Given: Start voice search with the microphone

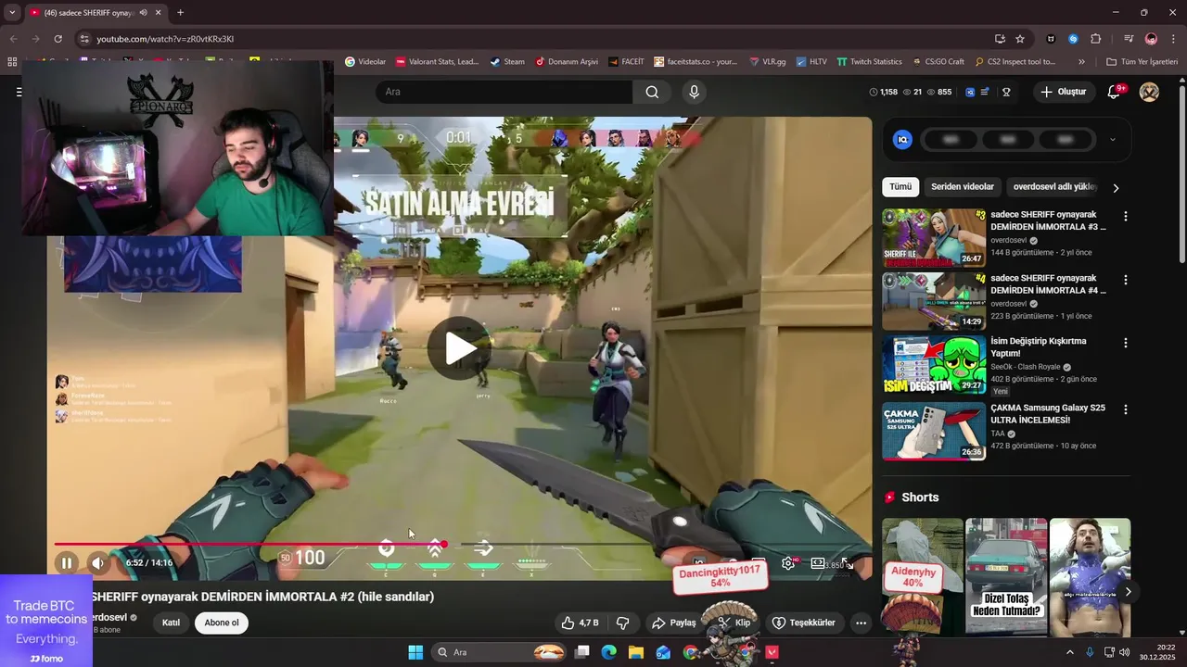Looking at the screenshot, I should pos(694,92).
